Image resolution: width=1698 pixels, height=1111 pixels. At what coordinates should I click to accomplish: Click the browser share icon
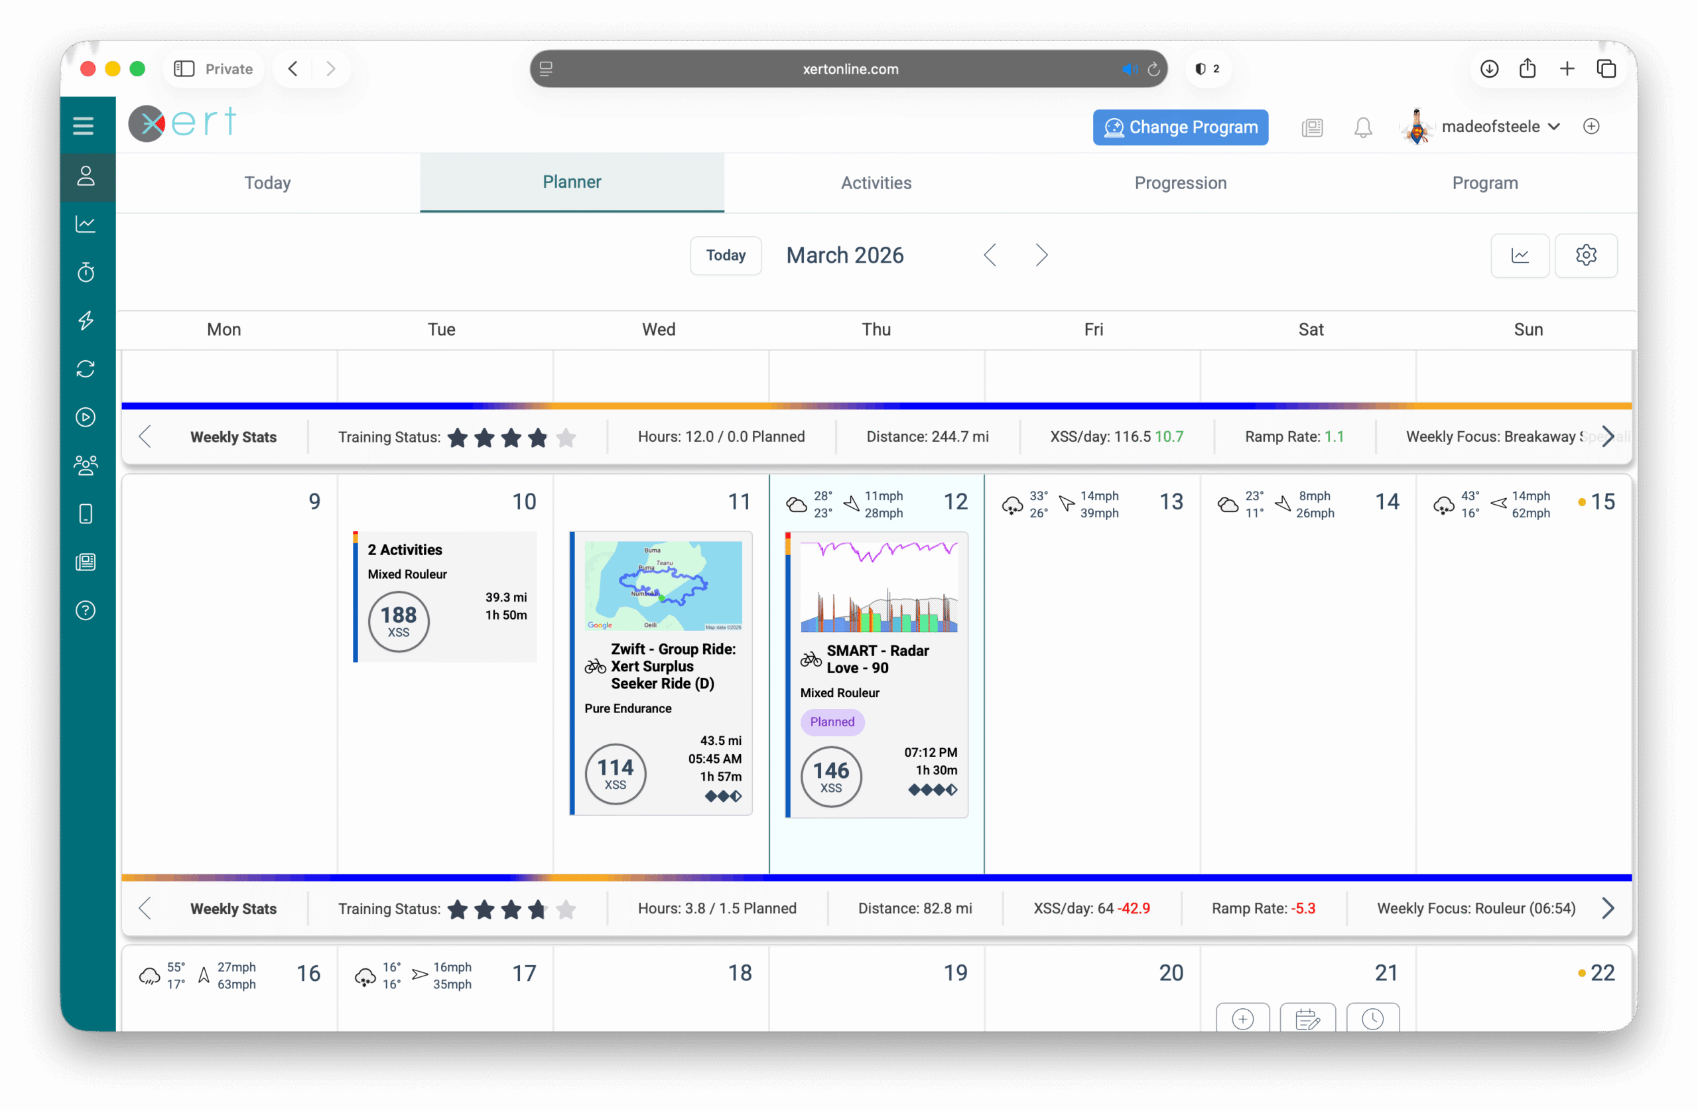click(1528, 68)
